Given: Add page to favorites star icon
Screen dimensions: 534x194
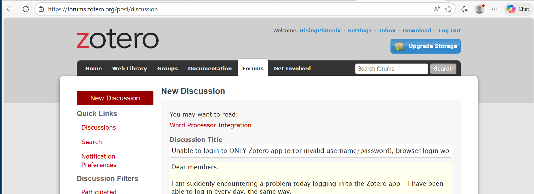Looking at the screenshot, I should [449, 9].
